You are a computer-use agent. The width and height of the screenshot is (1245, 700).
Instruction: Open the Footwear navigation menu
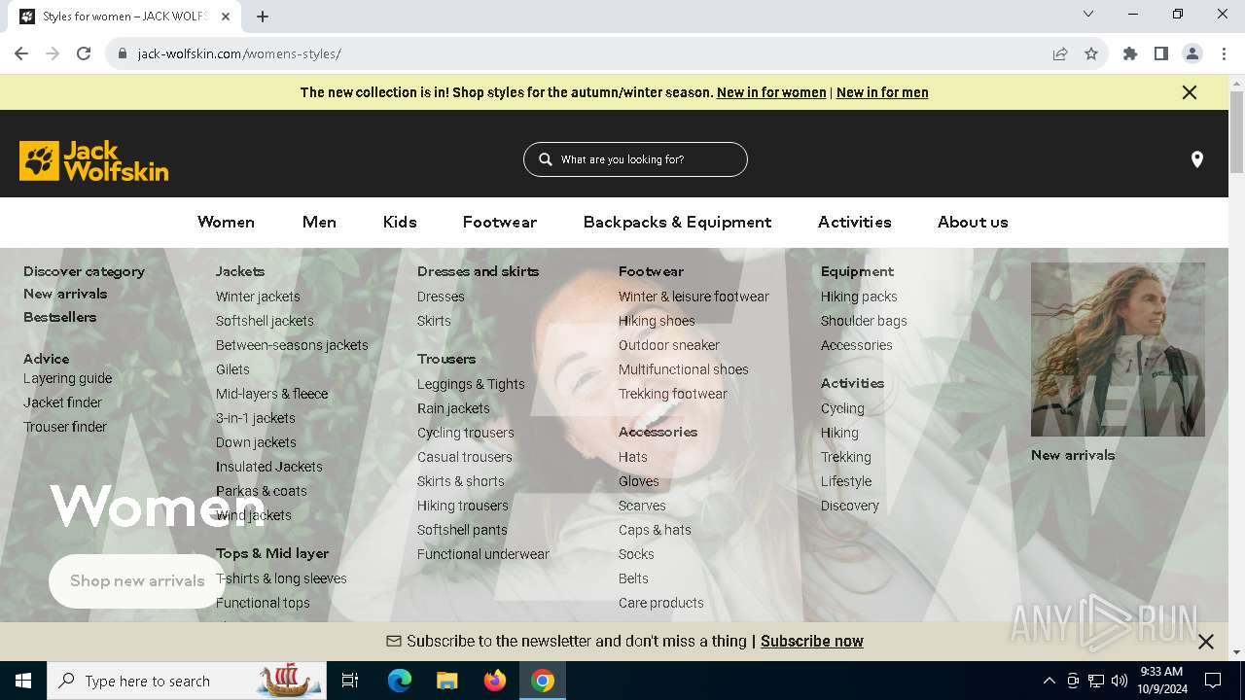click(500, 222)
